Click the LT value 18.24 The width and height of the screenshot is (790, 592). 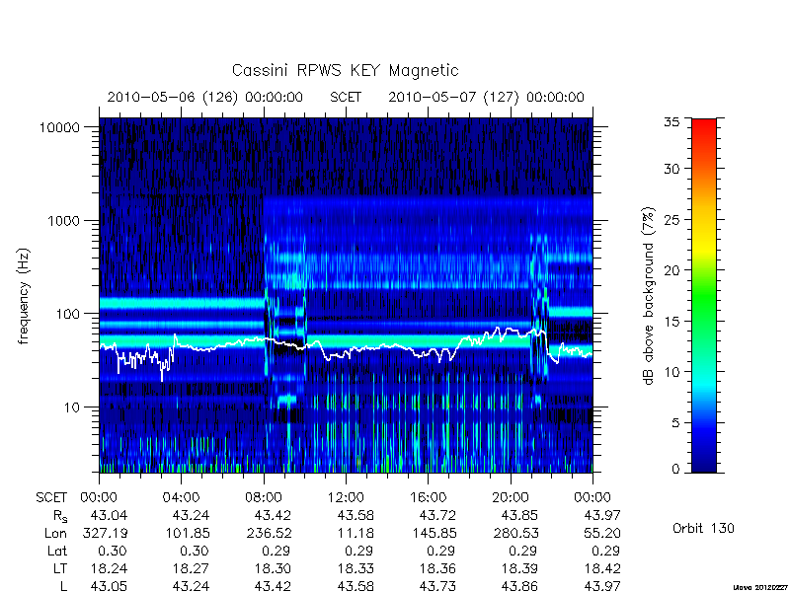click(x=109, y=569)
